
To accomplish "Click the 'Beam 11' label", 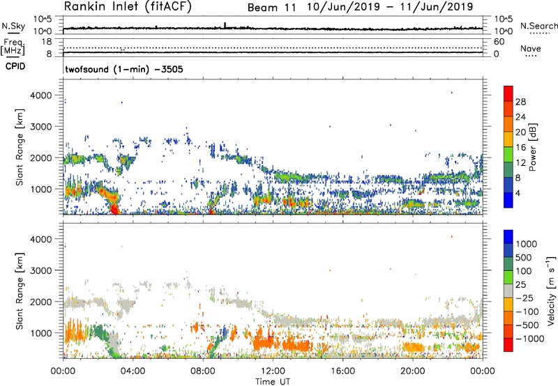I will (271, 8).
